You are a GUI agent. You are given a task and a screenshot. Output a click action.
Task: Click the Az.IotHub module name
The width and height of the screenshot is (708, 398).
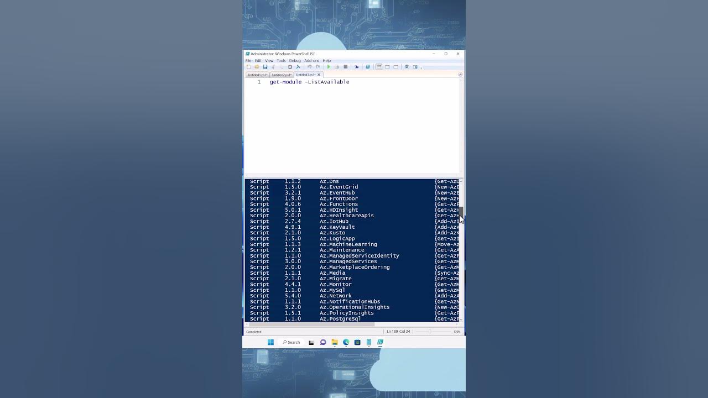[x=334, y=221]
